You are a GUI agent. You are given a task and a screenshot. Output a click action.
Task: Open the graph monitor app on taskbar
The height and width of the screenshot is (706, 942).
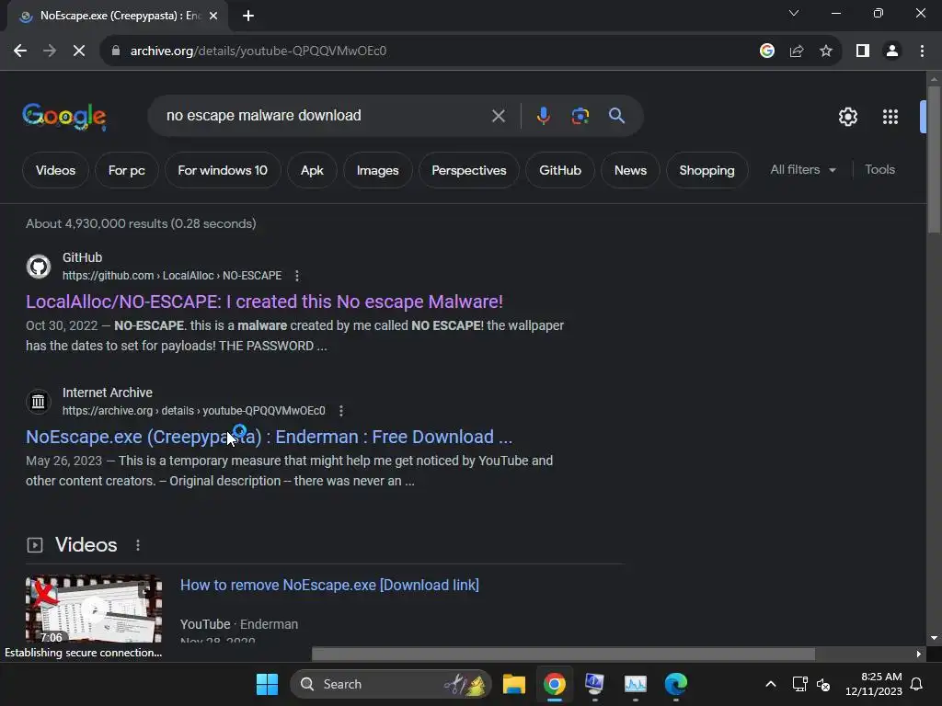tap(635, 684)
